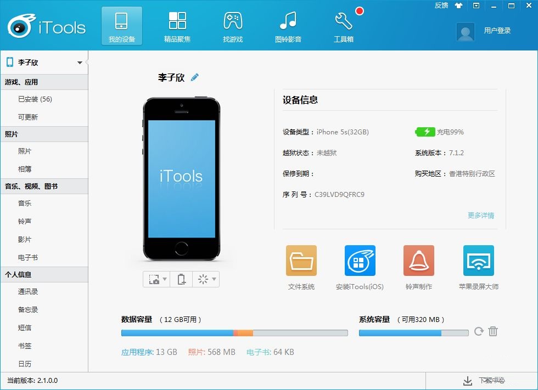Click the 照片 section header

44,134
